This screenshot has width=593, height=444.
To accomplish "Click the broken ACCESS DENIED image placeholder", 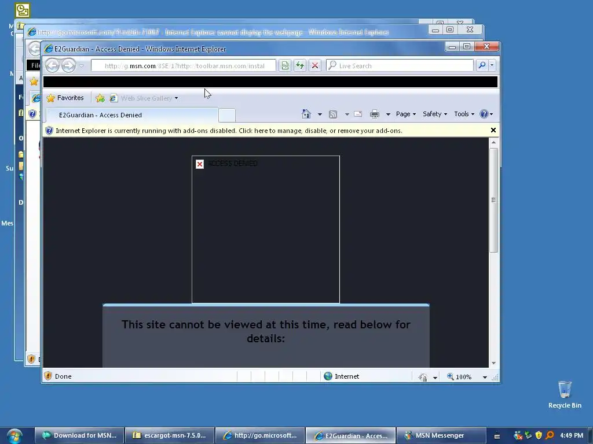I will [265, 229].
